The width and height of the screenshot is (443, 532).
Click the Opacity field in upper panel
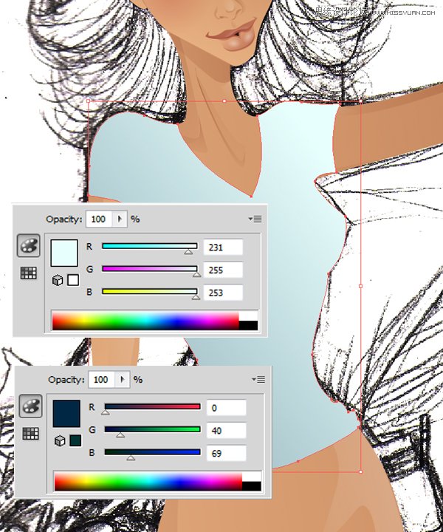pos(99,219)
